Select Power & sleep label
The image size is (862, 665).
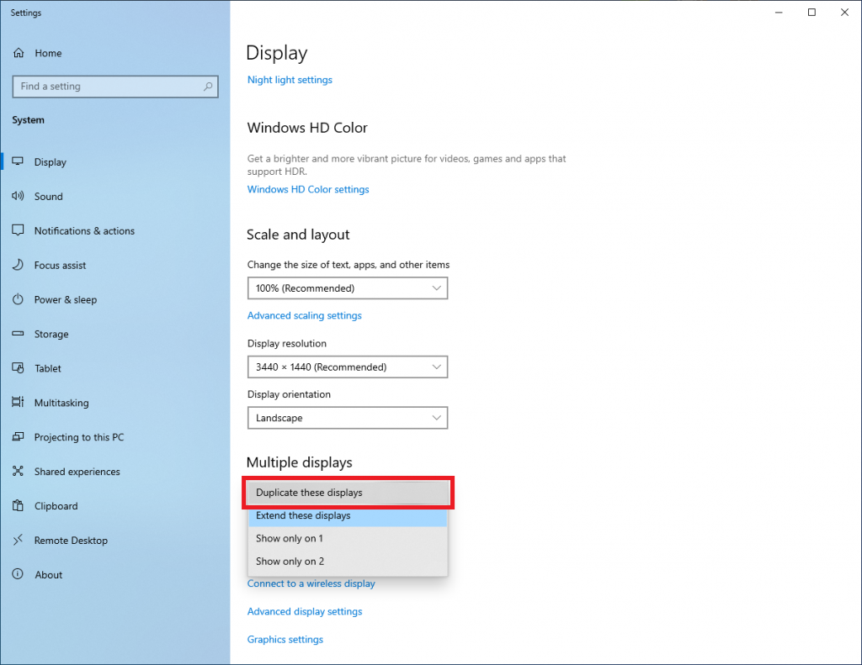[x=66, y=300]
